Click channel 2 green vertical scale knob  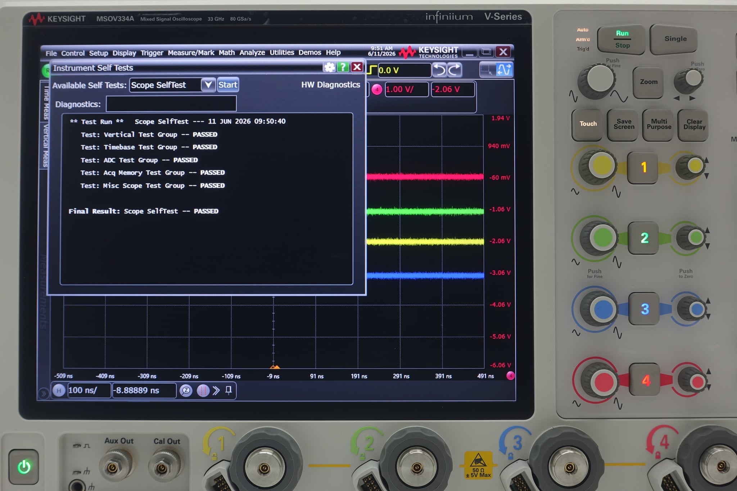(601, 237)
